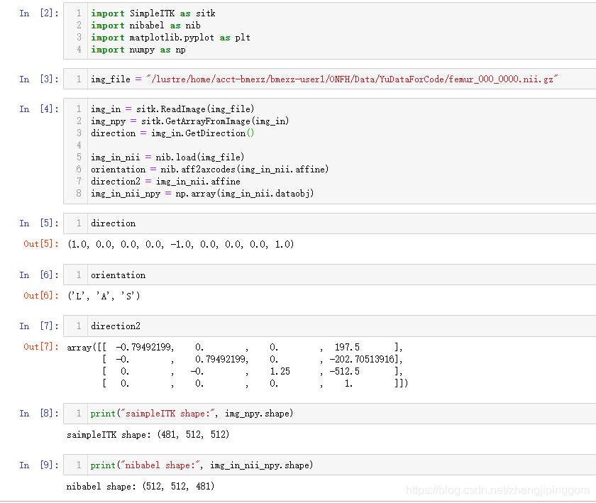Click the print nibabel shape cell
The height and width of the screenshot is (503, 596).
pyautogui.click(x=329, y=465)
